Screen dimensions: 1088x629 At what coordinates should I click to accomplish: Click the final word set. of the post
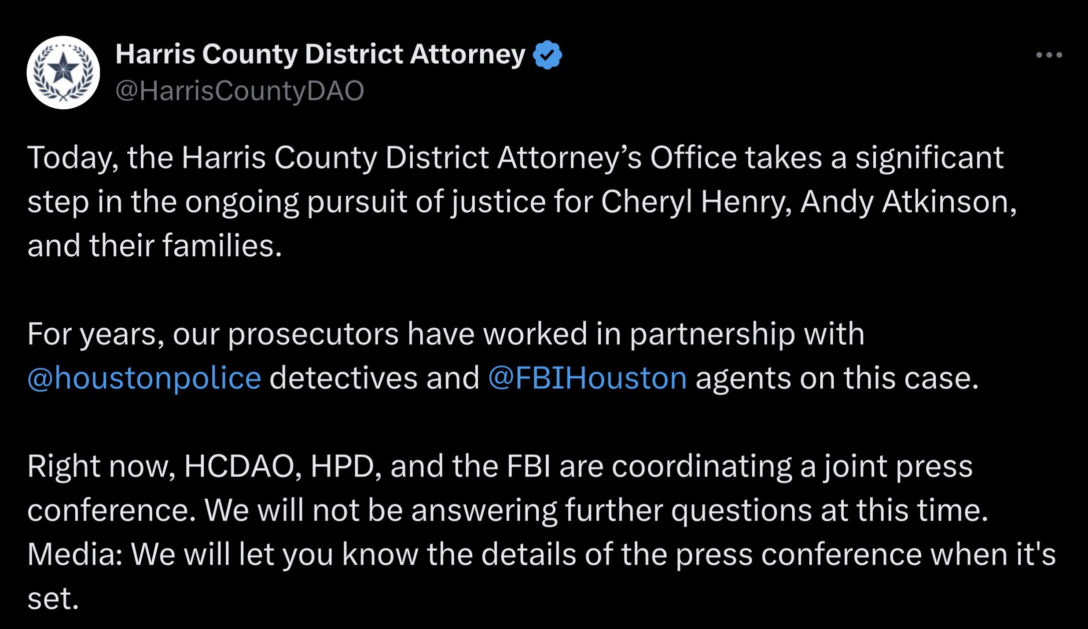coord(53,599)
